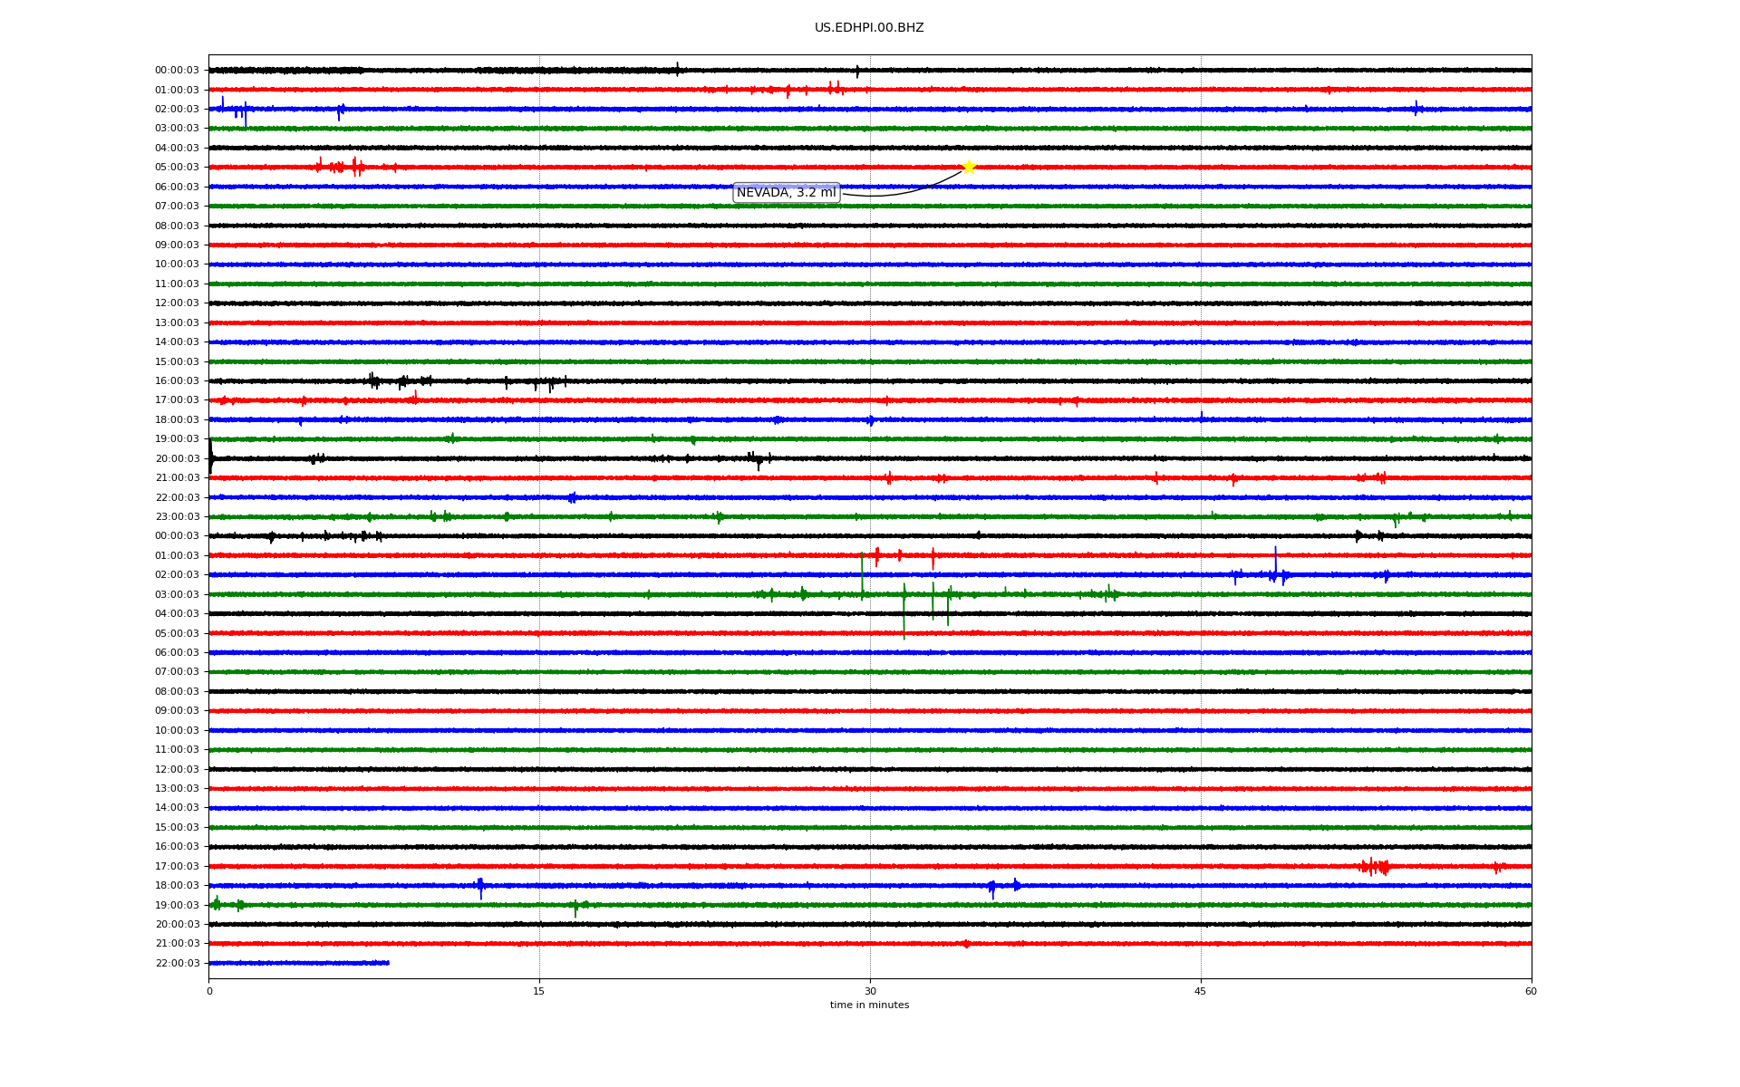Click the x-axis tick label 45
This screenshot has height=1087, width=1740.
tap(1201, 991)
